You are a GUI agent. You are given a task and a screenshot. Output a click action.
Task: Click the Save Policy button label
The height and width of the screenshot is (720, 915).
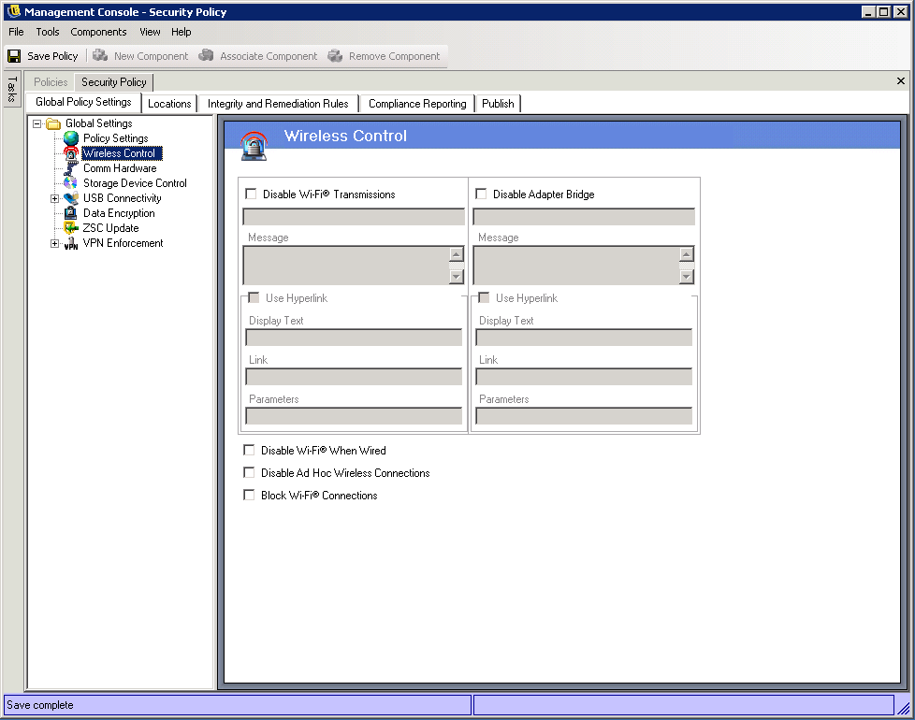tap(52, 56)
